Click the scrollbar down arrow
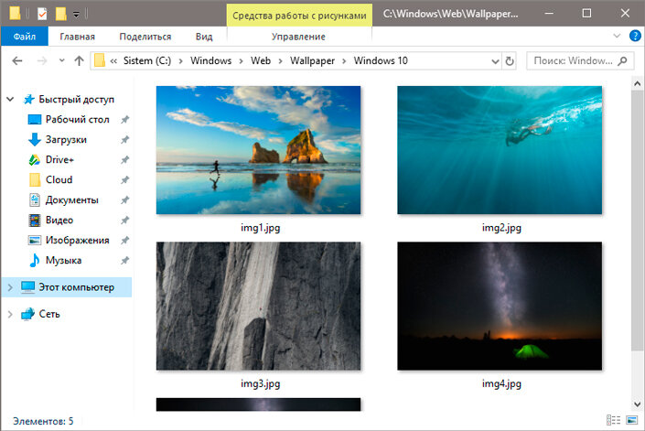The width and height of the screenshot is (645, 431). click(x=637, y=404)
